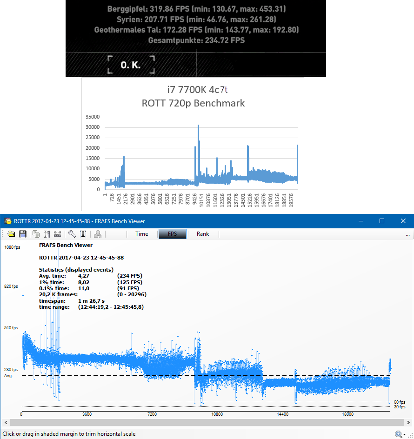This screenshot has width=414, height=439.
Task: Click the 'timespan:' label
Action: (53, 301)
